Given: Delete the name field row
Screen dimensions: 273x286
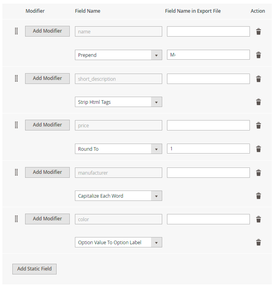Looking at the screenshot, I should (258, 31).
